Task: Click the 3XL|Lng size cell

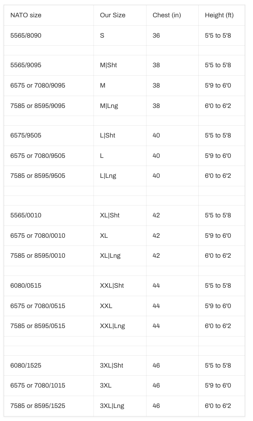Action: pos(112,406)
